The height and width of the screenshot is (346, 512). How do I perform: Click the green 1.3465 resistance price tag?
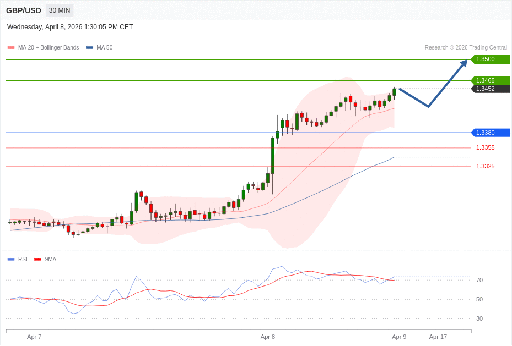(x=490, y=80)
